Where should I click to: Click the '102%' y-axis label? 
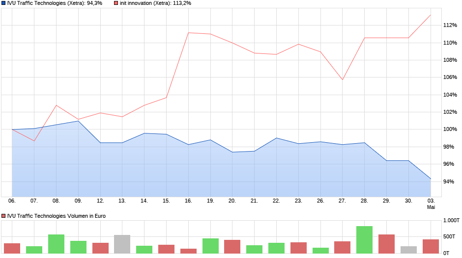point(450,112)
